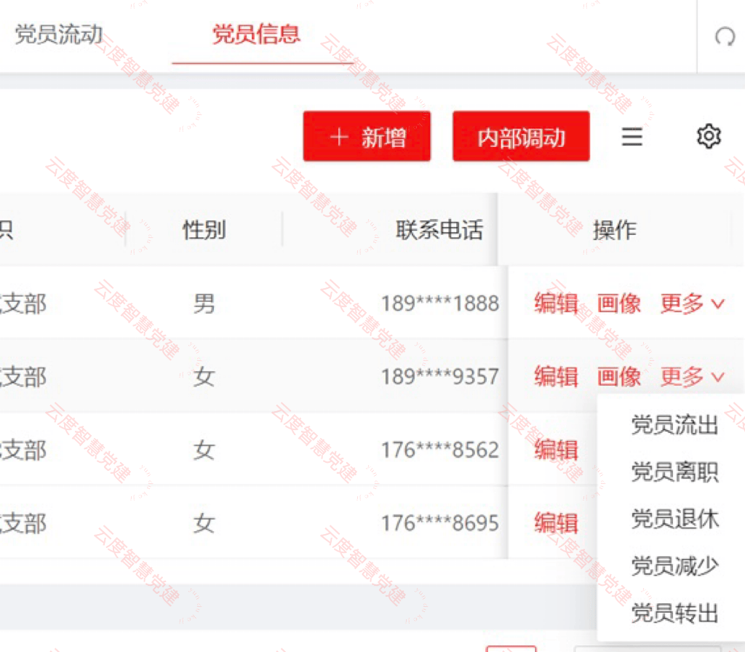Click the 操作 column header
This screenshot has height=652, width=745.
point(614,230)
